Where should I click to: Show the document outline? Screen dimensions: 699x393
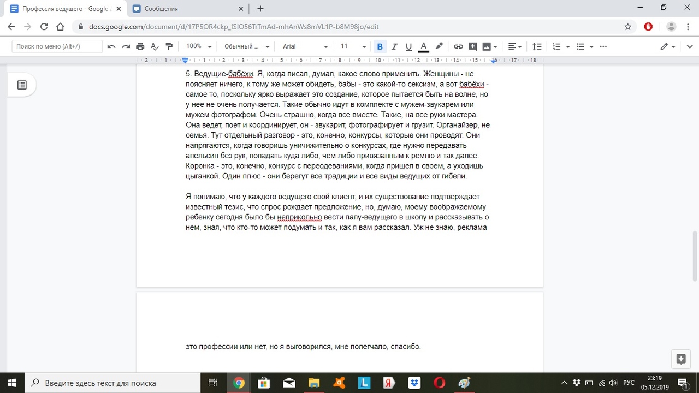pyautogui.click(x=22, y=85)
